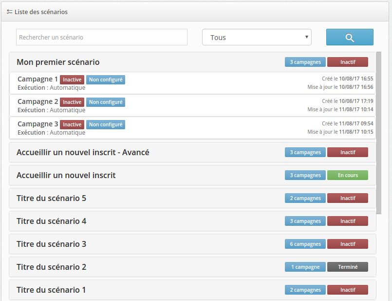Click Inactive badge next to Campagne 1

tap(72, 80)
